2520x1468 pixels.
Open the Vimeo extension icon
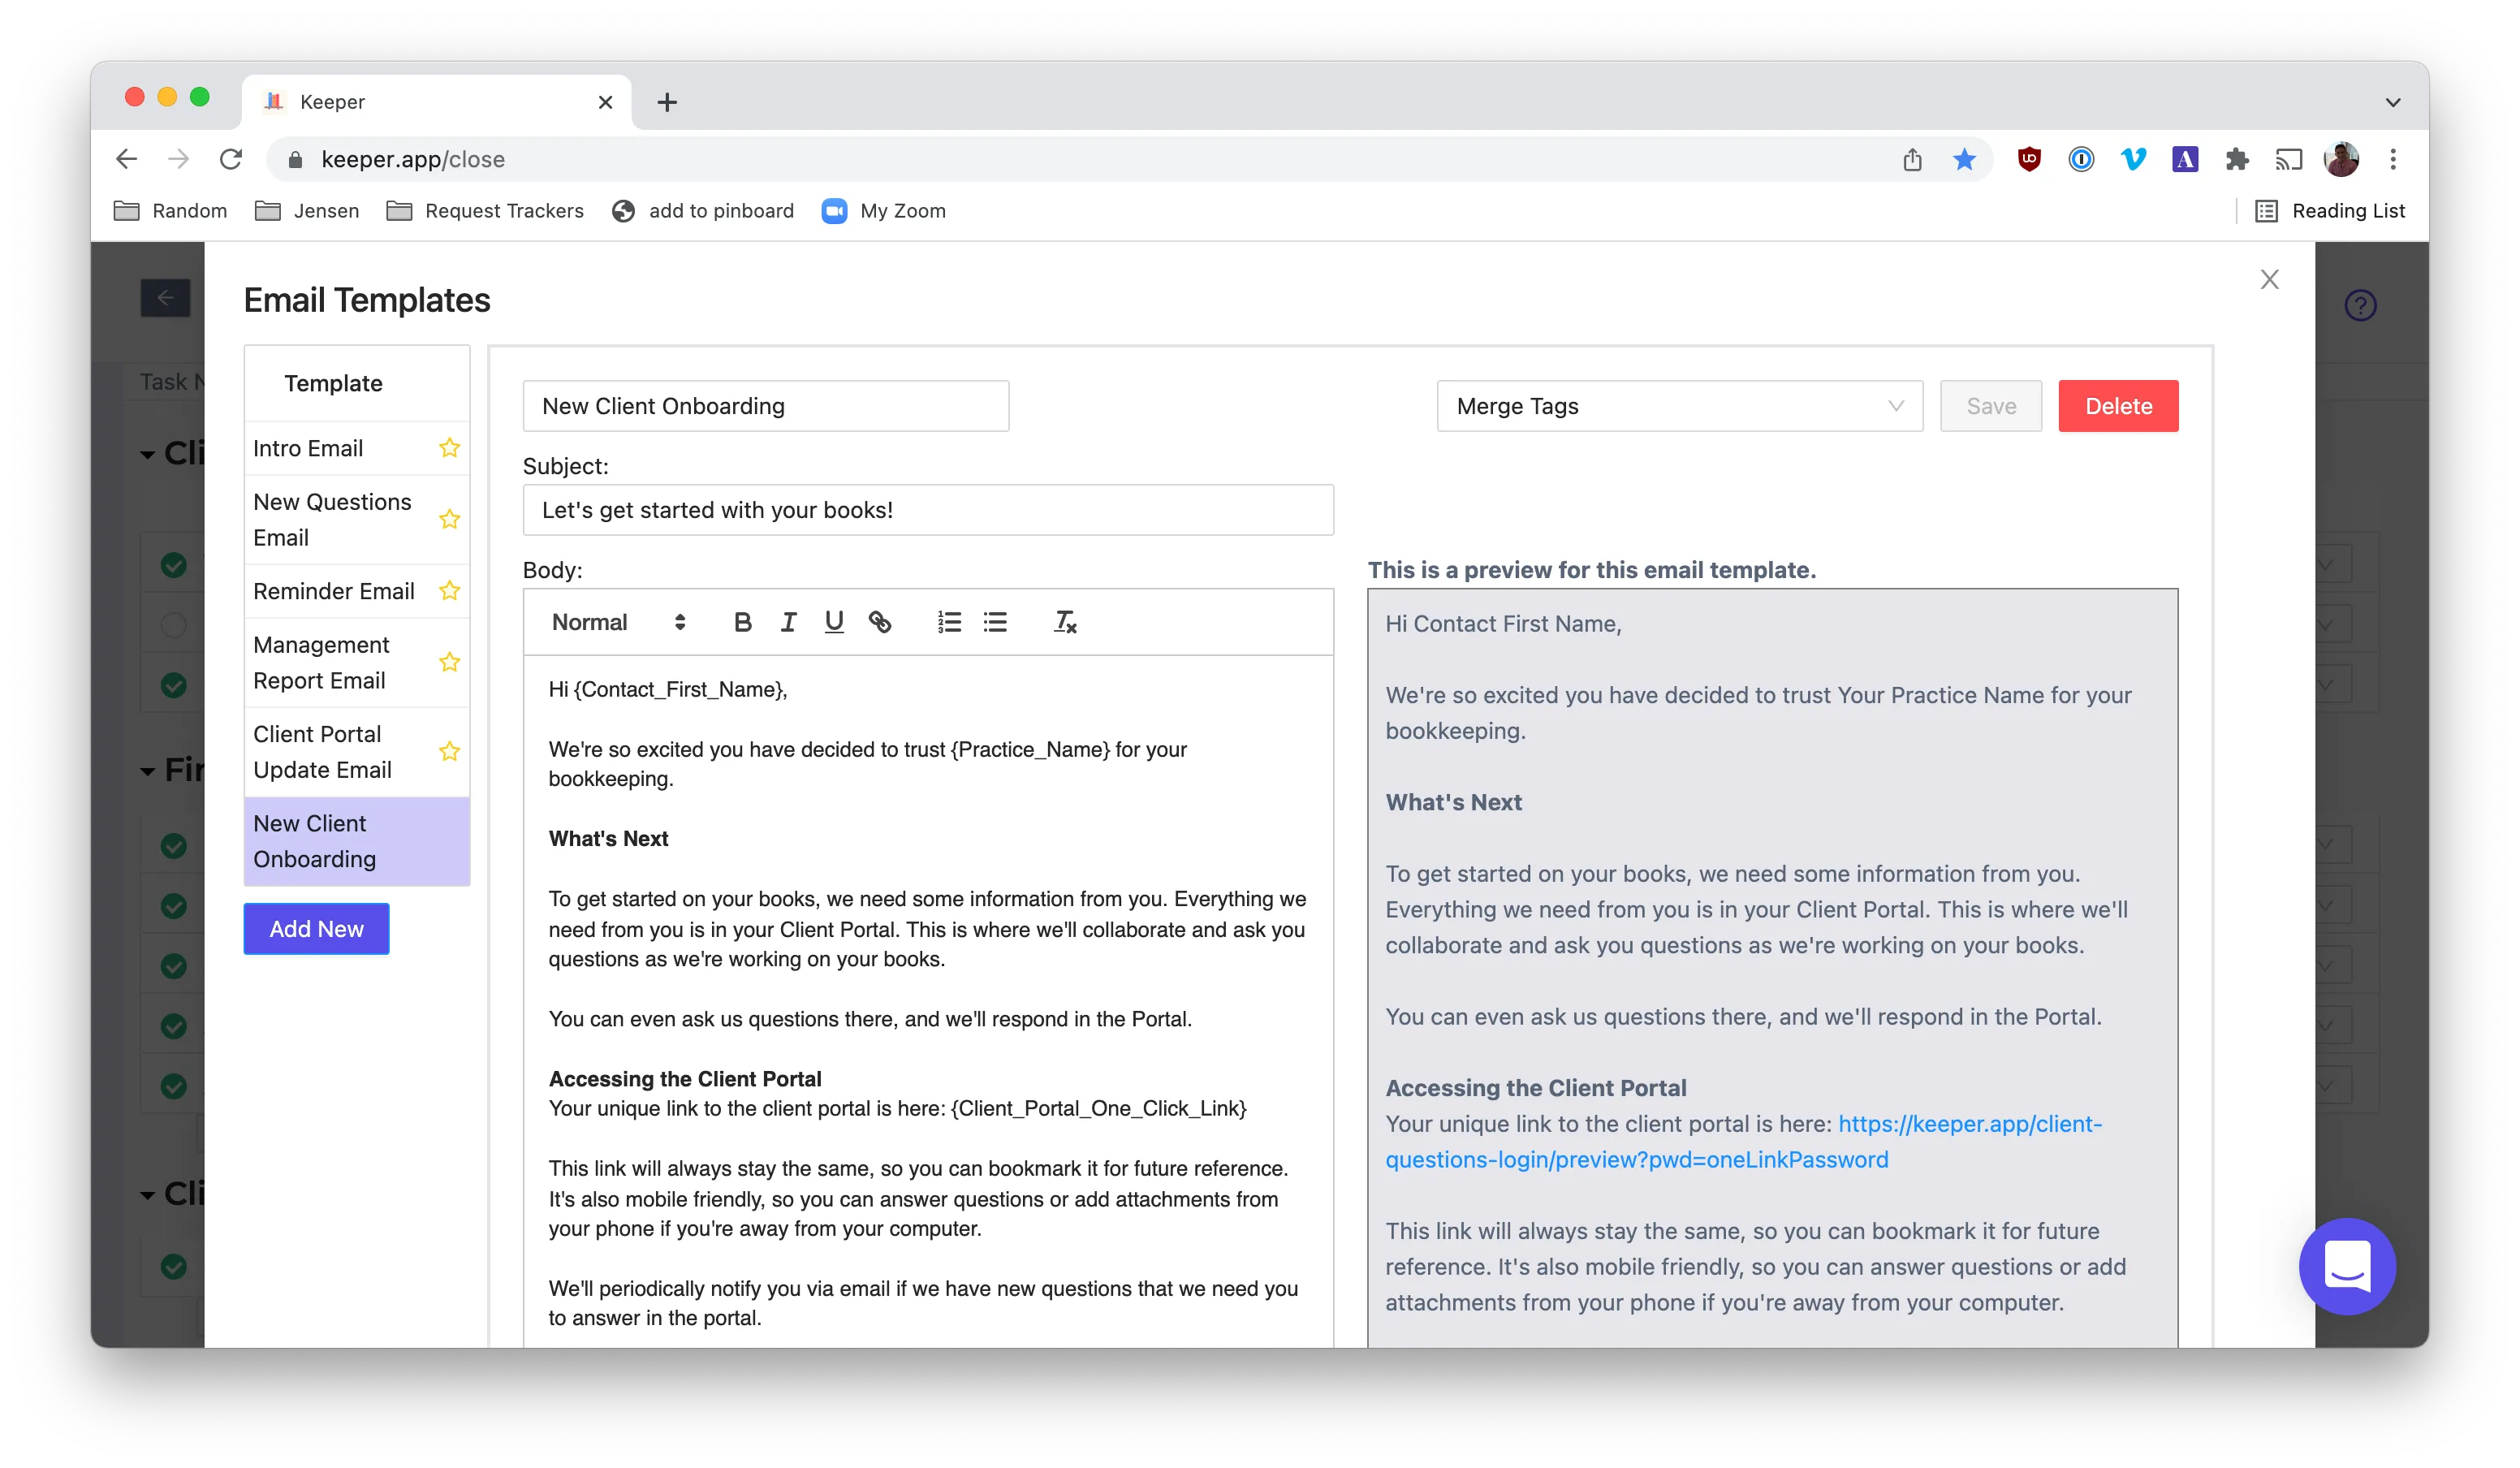click(x=2133, y=159)
